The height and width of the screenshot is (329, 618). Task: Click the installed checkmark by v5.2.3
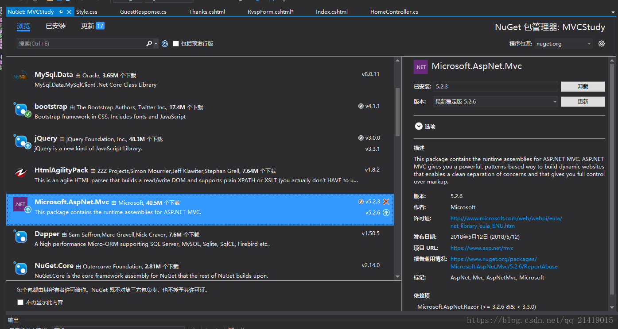click(x=361, y=202)
